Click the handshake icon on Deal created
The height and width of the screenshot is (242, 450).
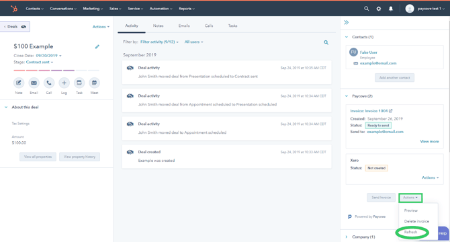(x=130, y=152)
